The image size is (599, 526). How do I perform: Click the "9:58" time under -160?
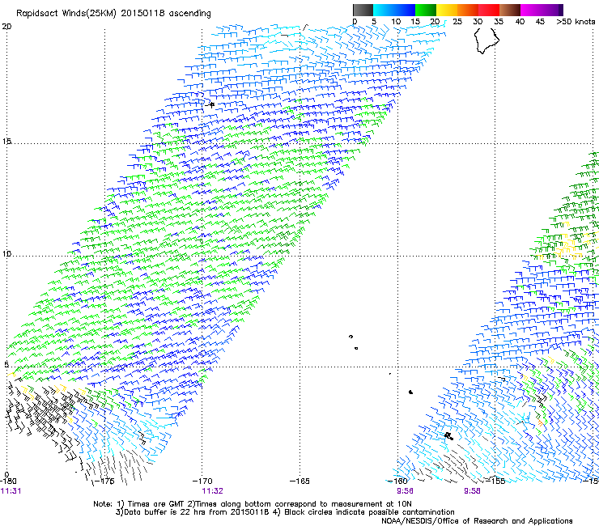point(405,491)
